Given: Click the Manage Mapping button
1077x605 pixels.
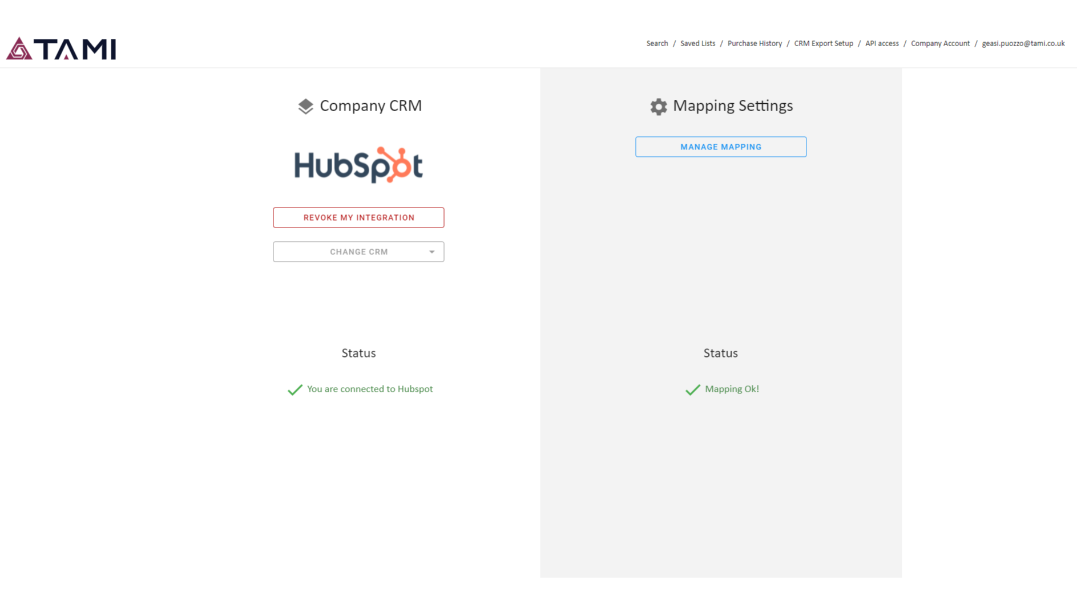Looking at the screenshot, I should (720, 147).
